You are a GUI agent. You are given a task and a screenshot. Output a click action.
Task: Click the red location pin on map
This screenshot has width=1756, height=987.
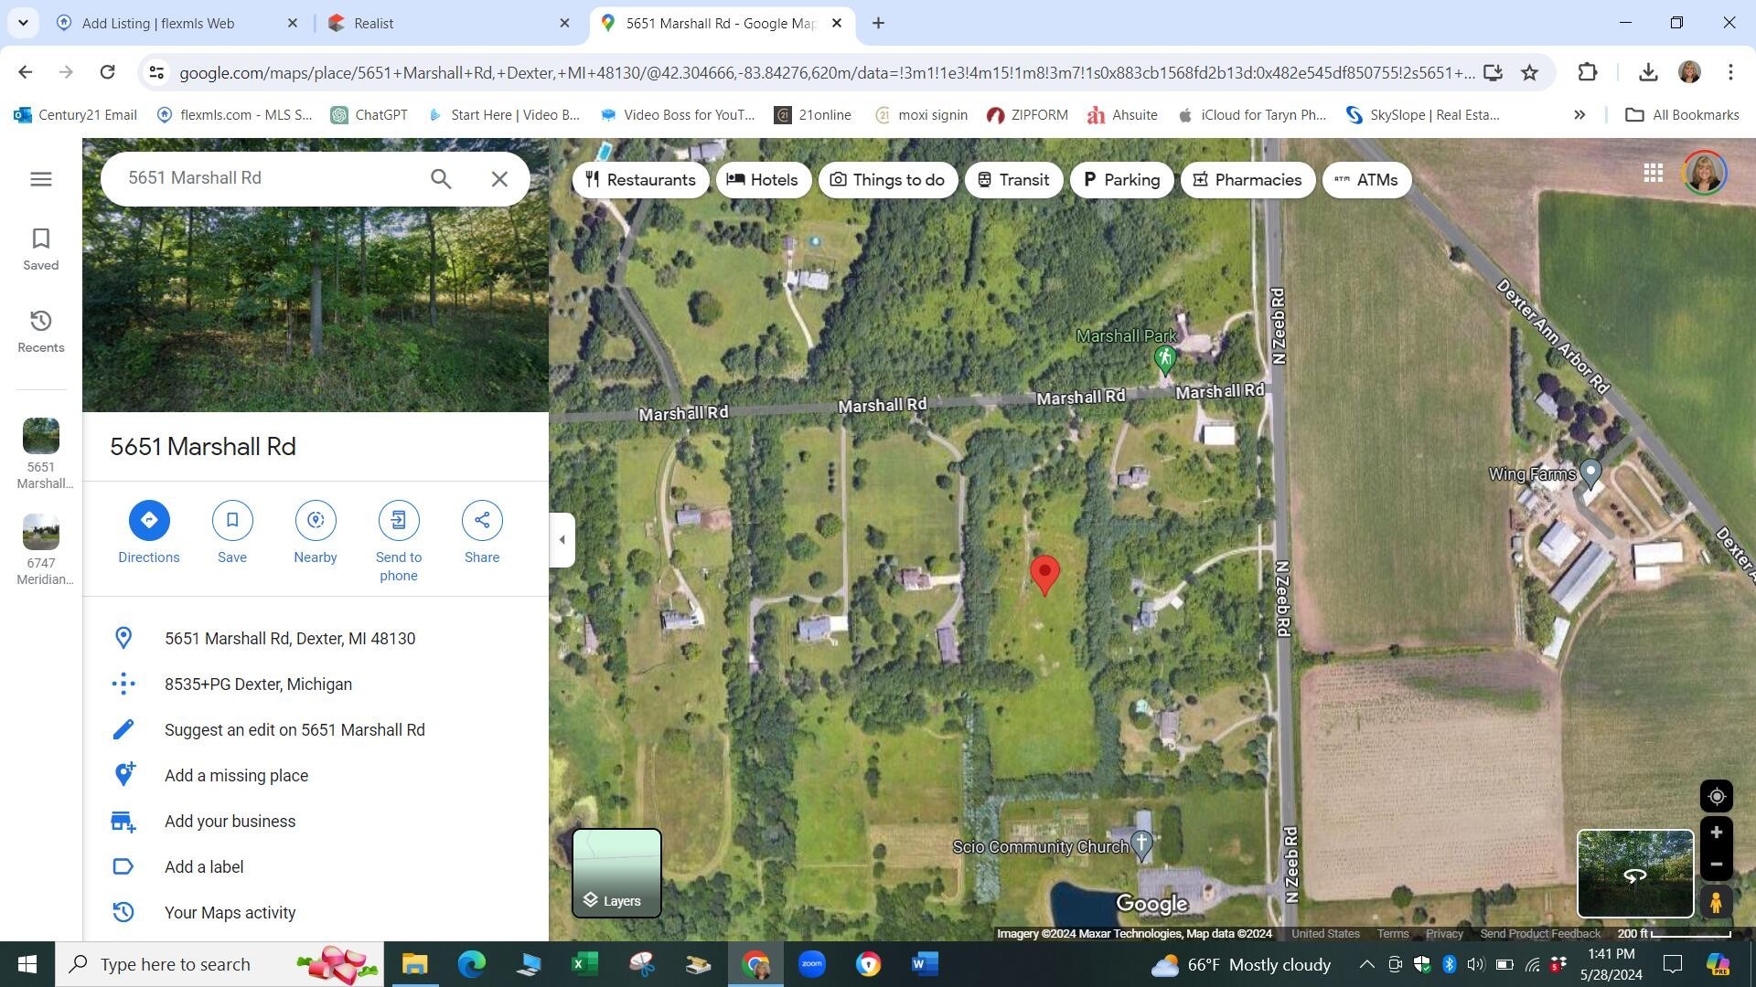(1044, 575)
